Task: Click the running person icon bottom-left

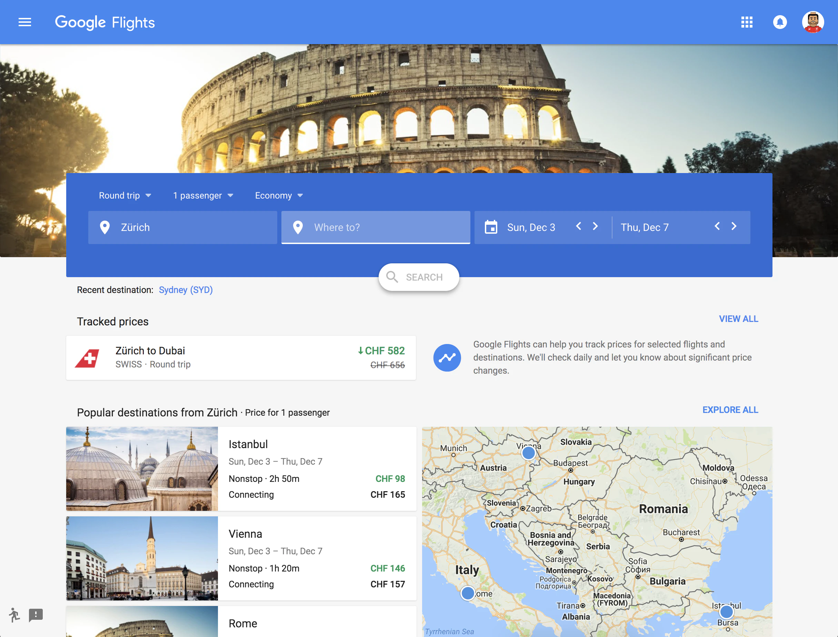Action: (x=14, y=615)
